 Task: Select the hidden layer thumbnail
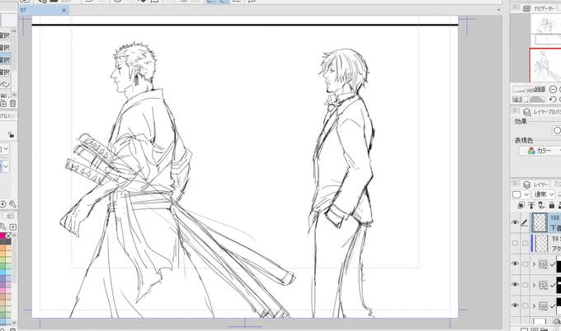(x=541, y=244)
